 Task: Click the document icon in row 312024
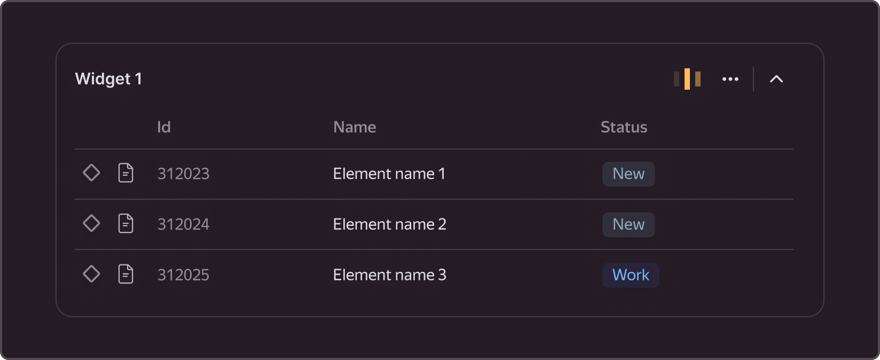point(125,223)
